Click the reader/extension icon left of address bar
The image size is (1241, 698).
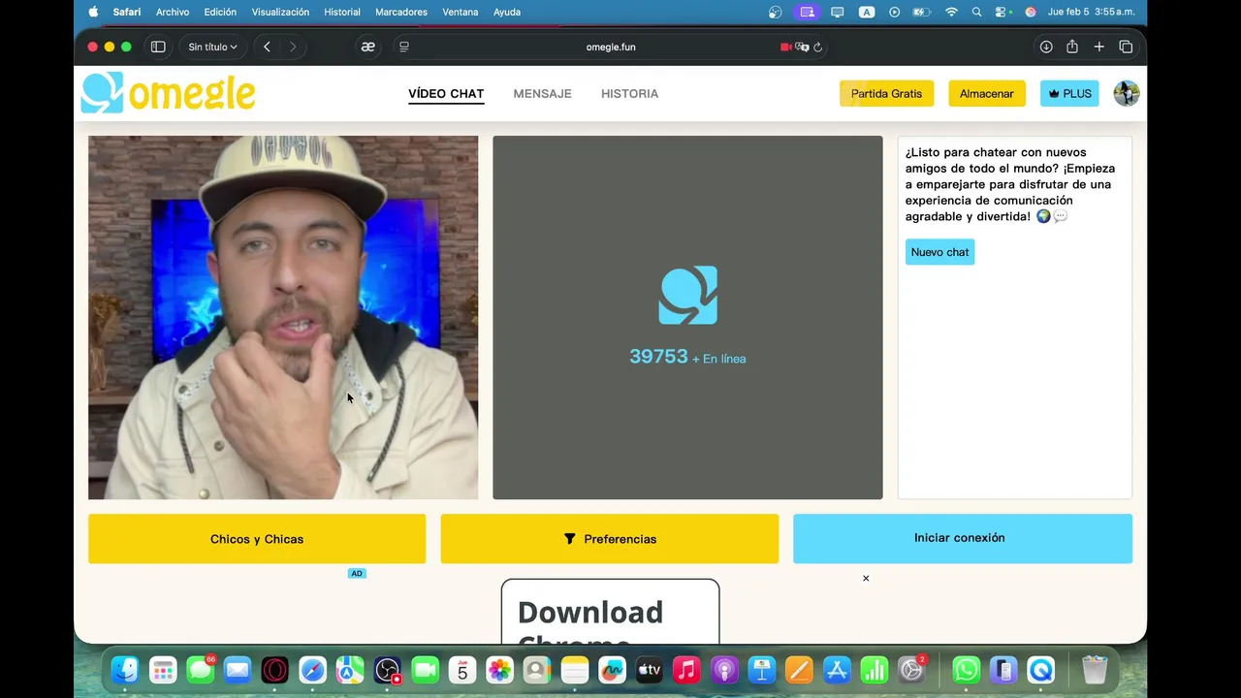click(368, 47)
